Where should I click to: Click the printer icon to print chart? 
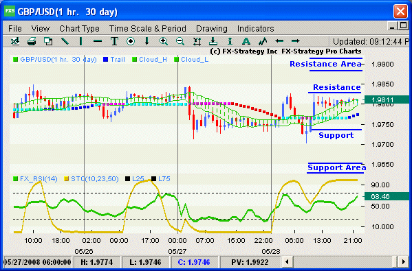[x=32, y=41]
